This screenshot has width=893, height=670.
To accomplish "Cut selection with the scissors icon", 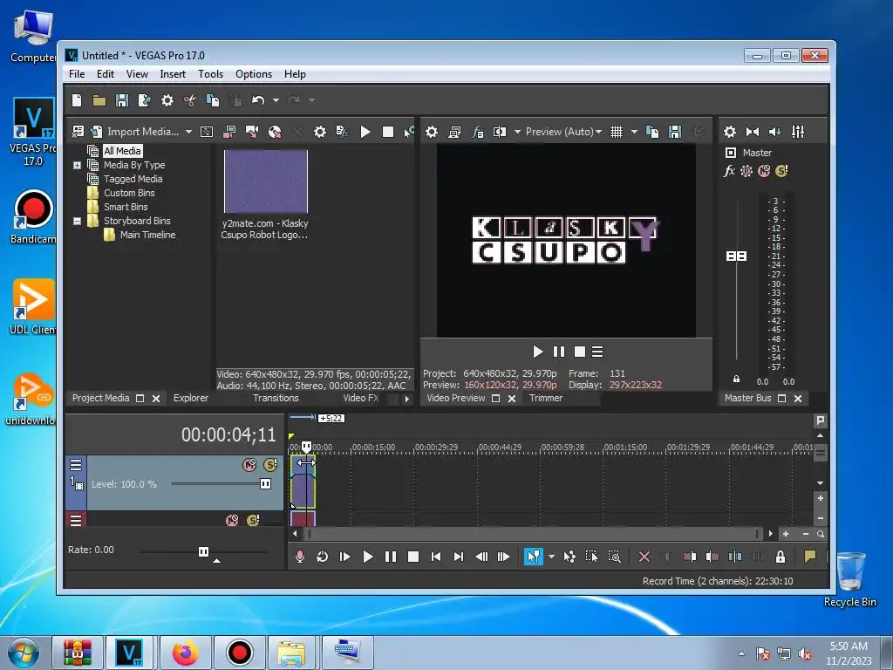I will (189, 100).
